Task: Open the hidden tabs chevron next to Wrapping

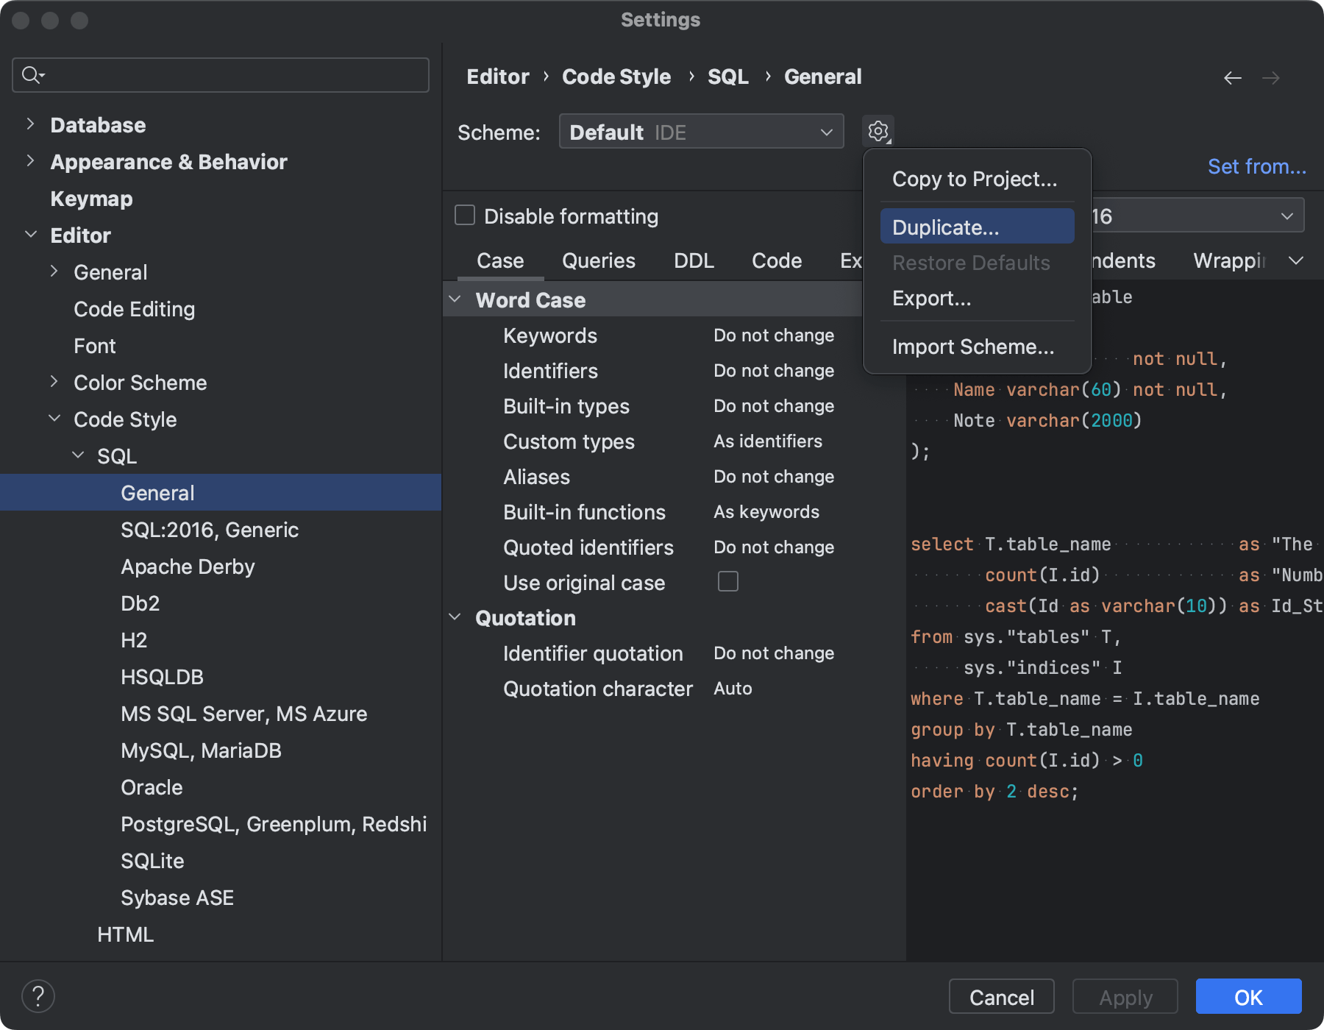Action: click(x=1297, y=260)
